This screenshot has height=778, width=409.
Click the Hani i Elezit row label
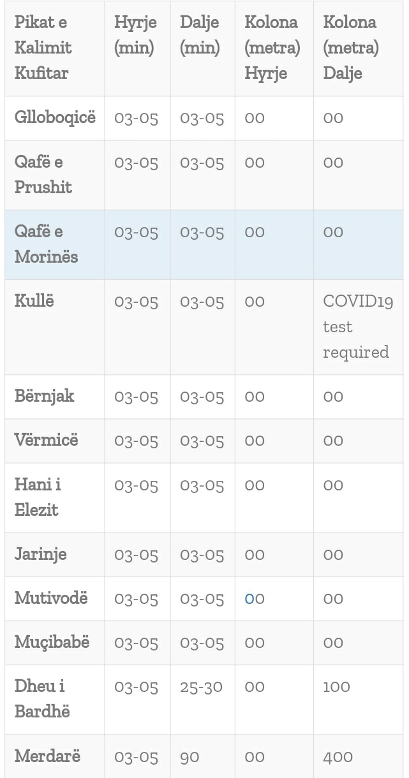click(38, 497)
